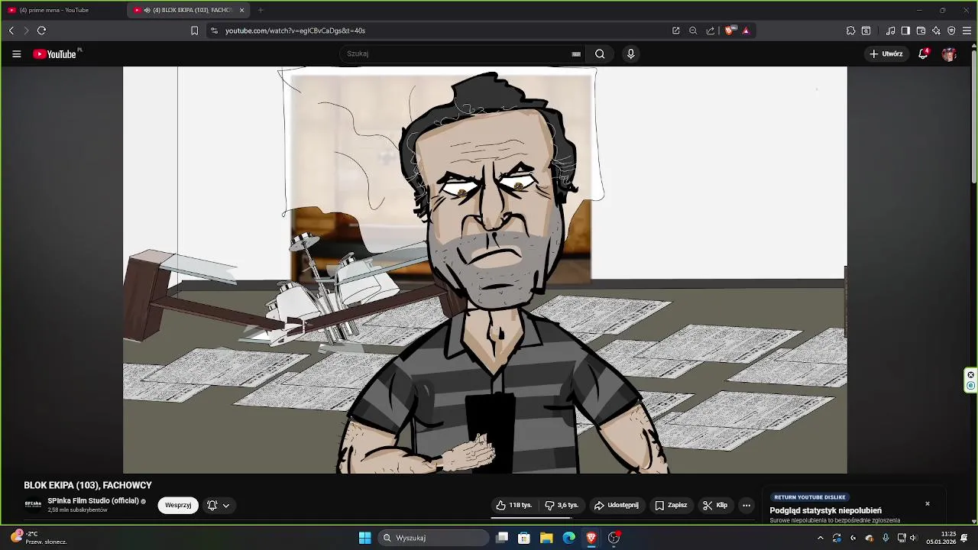Open File Explorer from taskbar
The image size is (978, 550).
[x=546, y=538]
